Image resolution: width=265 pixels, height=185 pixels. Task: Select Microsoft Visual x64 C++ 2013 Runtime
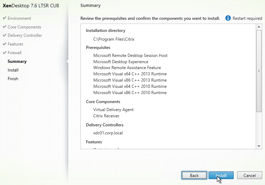click(130, 74)
